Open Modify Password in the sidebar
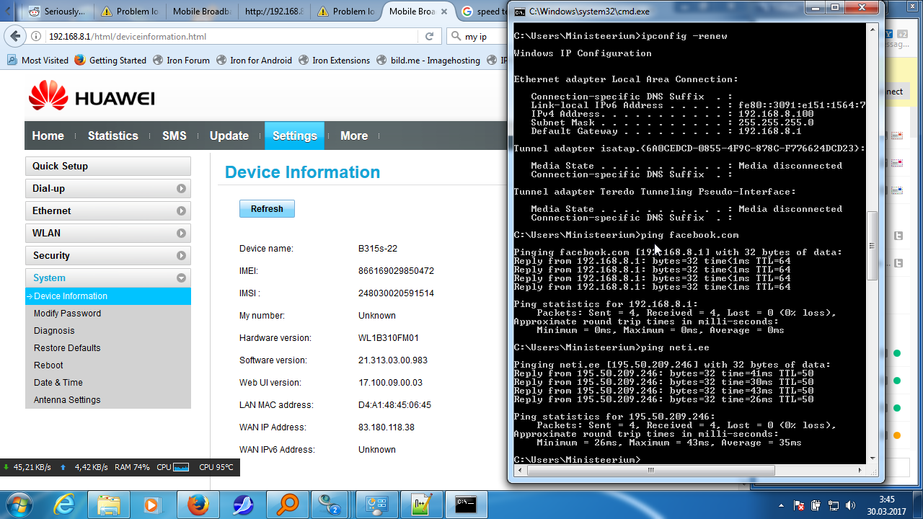This screenshot has width=923, height=519. (x=67, y=314)
